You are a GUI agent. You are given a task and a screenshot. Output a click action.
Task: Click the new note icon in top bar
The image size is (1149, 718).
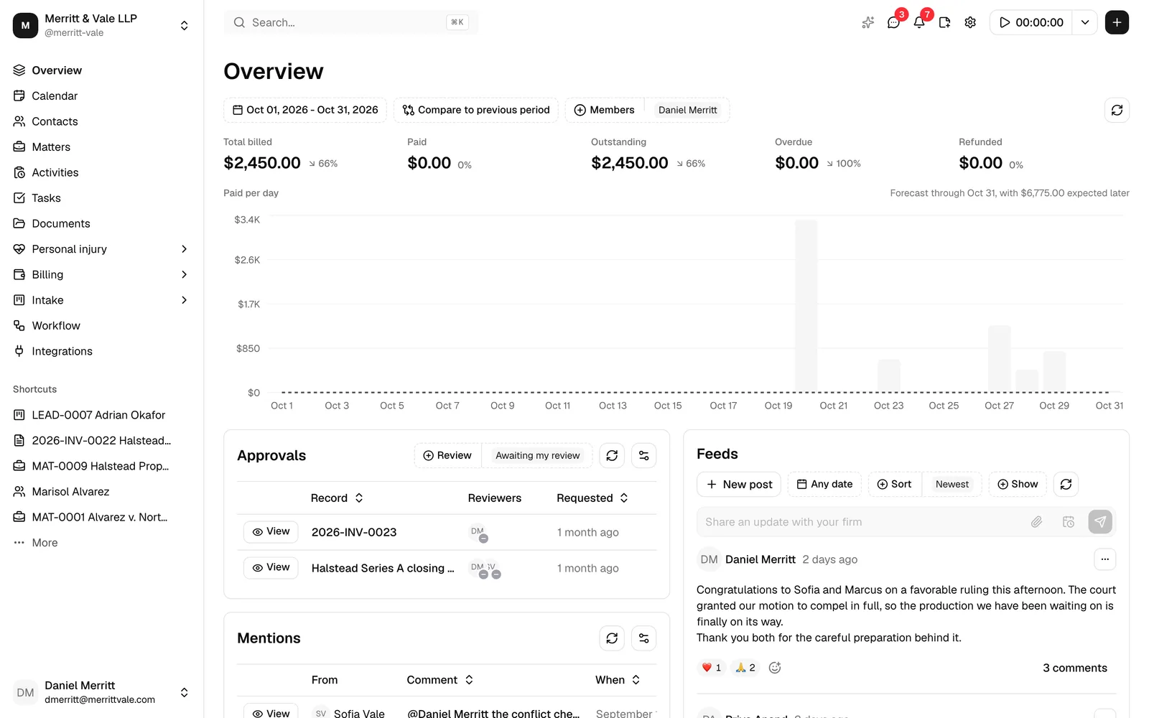[944, 22]
